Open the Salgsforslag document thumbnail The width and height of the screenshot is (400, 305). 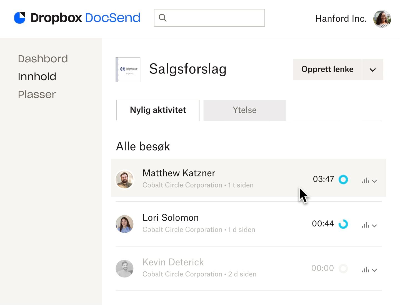pyautogui.click(x=128, y=70)
